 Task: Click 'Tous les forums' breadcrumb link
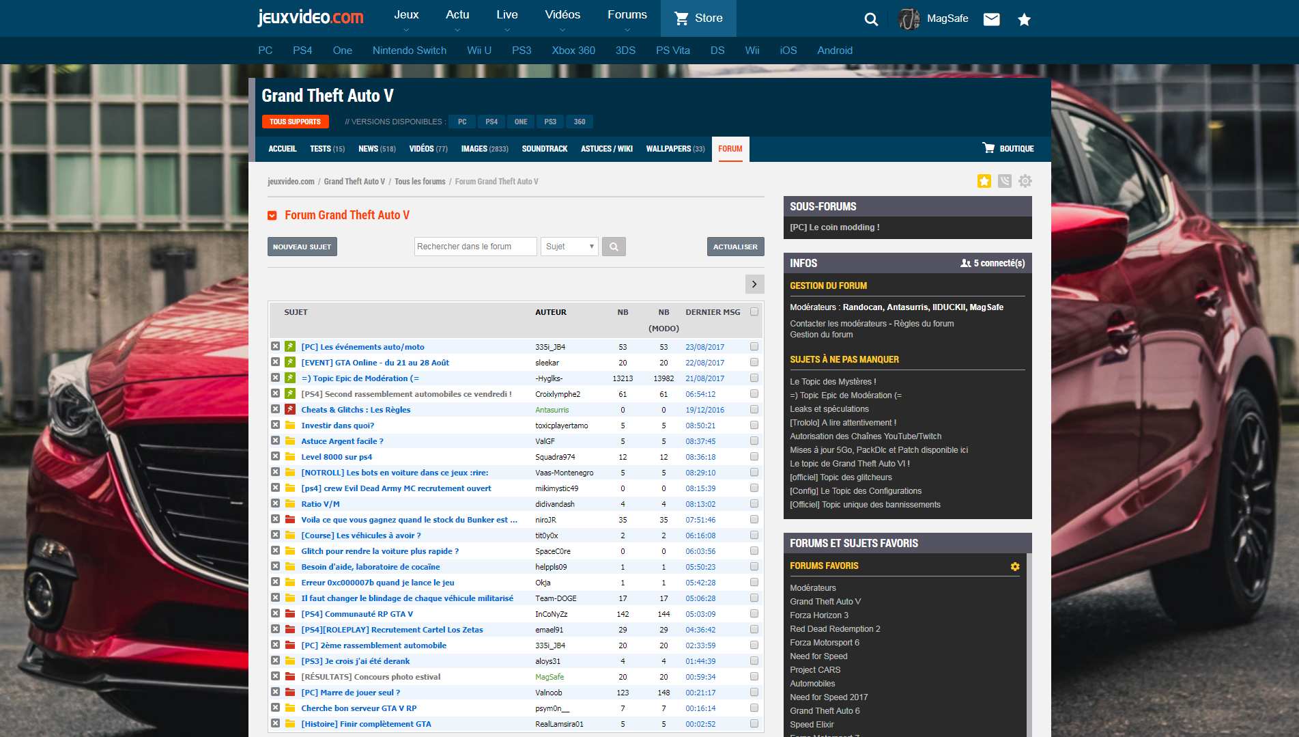(x=420, y=182)
